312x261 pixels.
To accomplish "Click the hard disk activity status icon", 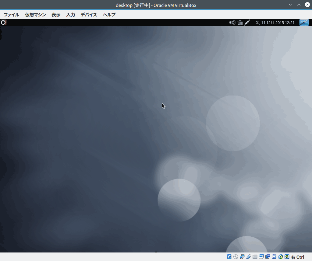I will pyautogui.click(x=229, y=257).
